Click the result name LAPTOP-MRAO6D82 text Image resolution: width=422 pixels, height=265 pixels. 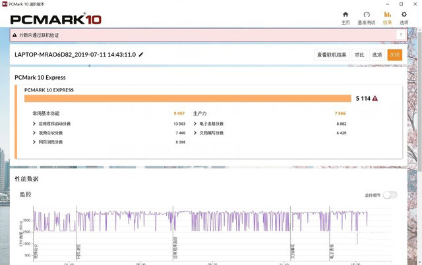pyautogui.click(x=75, y=55)
